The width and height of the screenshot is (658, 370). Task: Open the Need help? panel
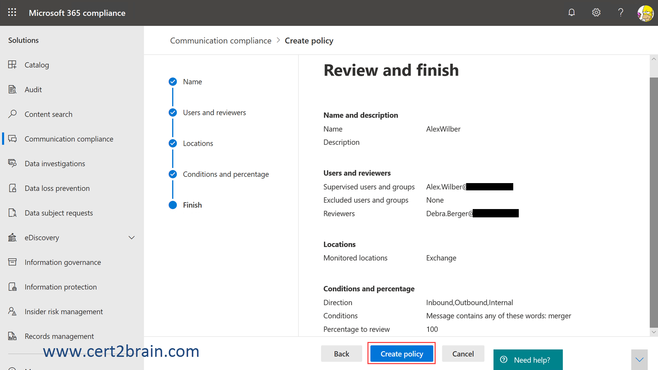tap(528, 360)
